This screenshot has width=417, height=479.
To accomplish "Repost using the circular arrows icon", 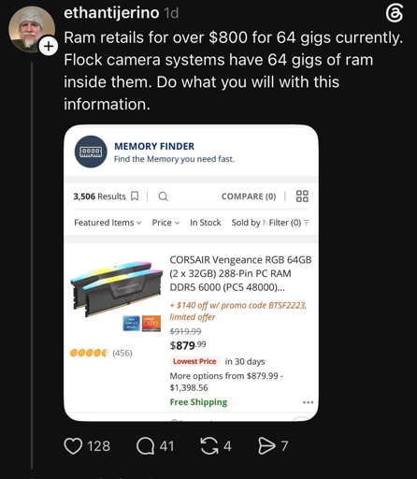I will [x=209, y=446].
